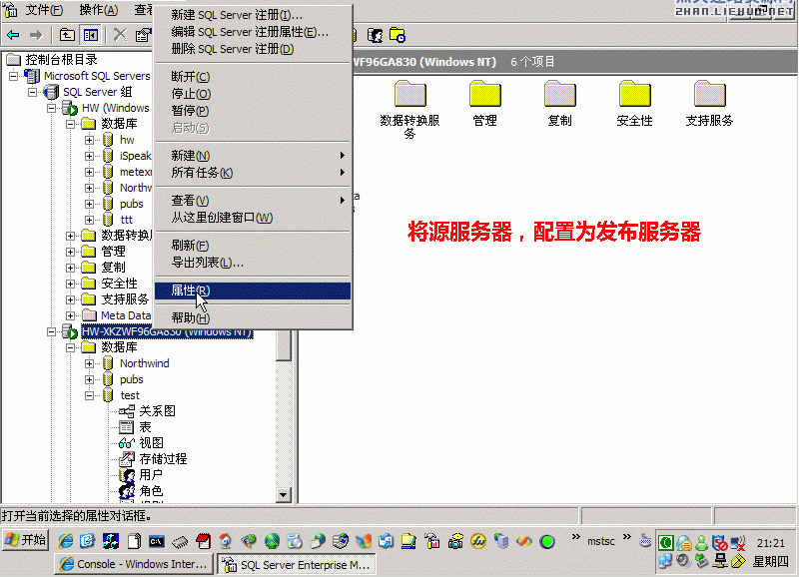The width and height of the screenshot is (799, 577).
Task: Open the 支持服务 folder in the right pane
Action: pyautogui.click(x=709, y=104)
